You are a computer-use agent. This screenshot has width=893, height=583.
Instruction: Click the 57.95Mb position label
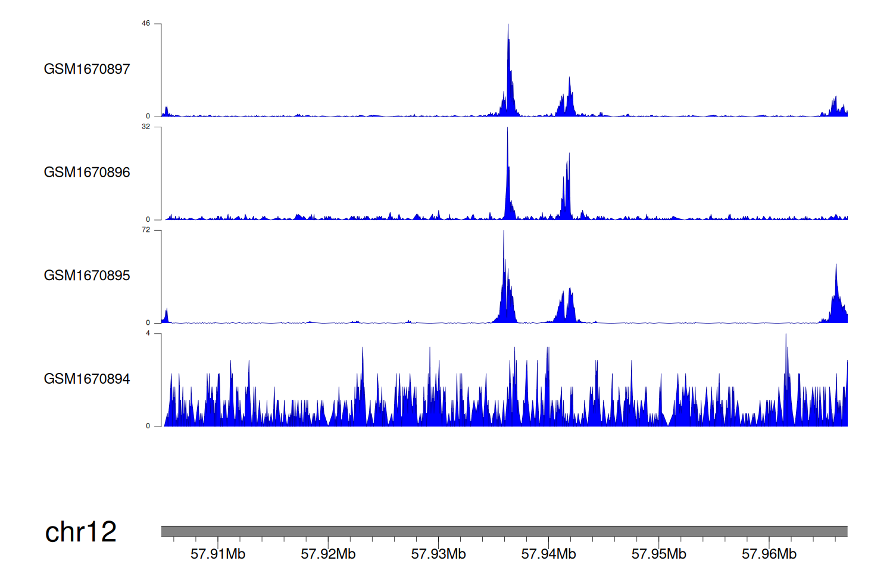pos(658,554)
